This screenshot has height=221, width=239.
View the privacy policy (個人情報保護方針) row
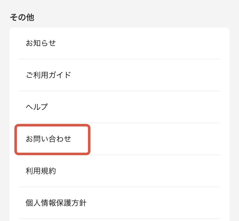[119, 203]
